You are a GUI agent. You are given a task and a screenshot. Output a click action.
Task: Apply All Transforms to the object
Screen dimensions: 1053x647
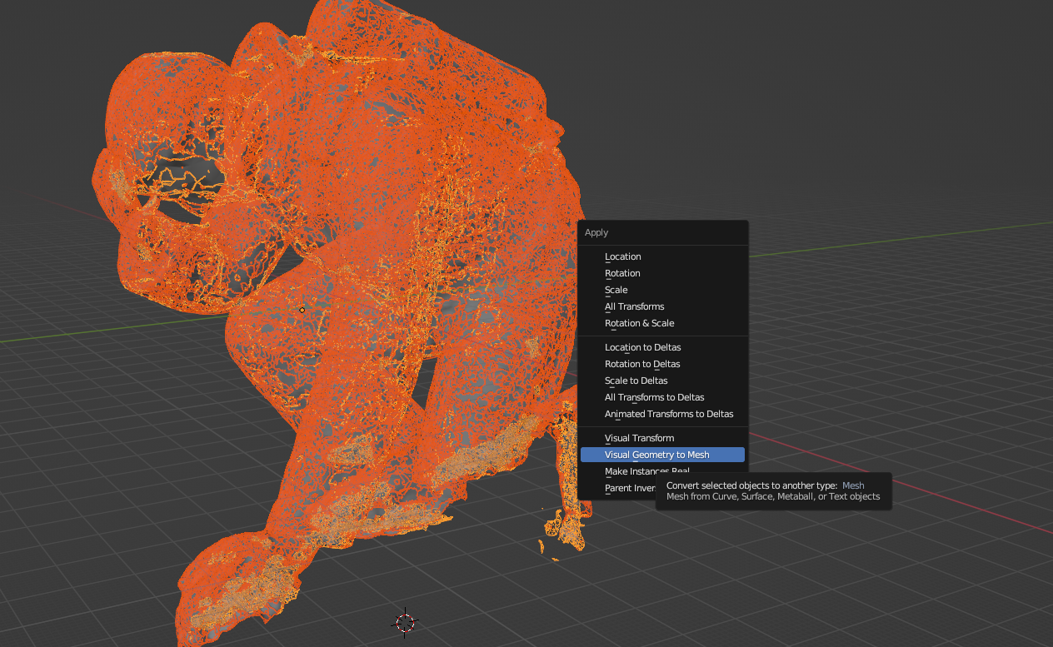pos(634,306)
